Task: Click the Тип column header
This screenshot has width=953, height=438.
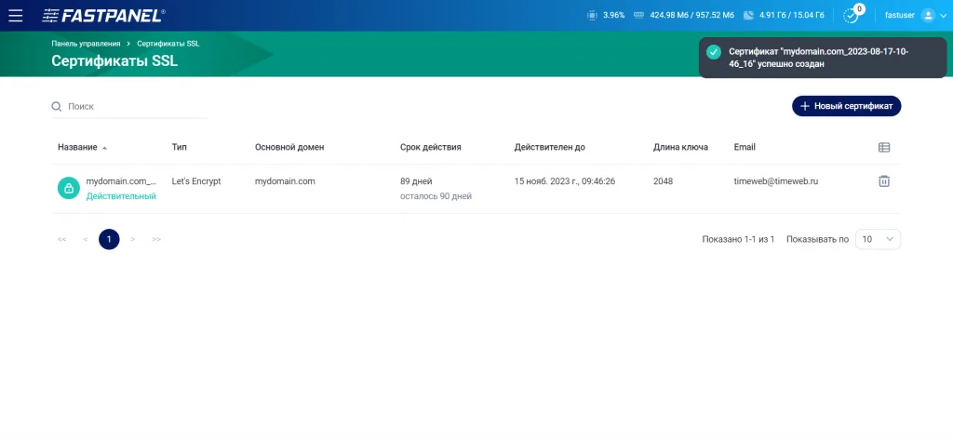Action: (x=180, y=147)
